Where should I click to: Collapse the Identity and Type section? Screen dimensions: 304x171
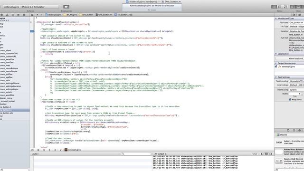point(276,19)
